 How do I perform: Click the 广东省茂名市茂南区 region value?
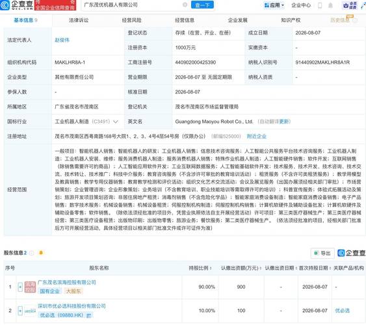tap(77, 107)
